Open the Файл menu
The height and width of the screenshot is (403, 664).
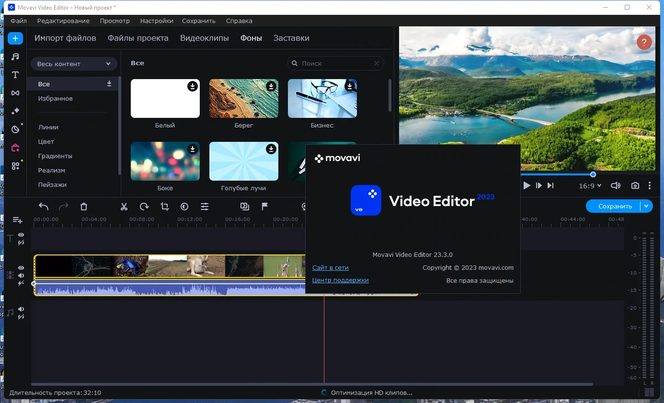[18, 20]
